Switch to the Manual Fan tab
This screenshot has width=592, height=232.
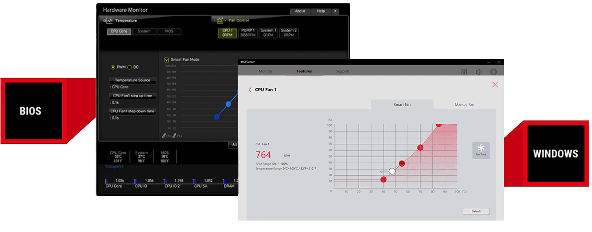click(464, 105)
